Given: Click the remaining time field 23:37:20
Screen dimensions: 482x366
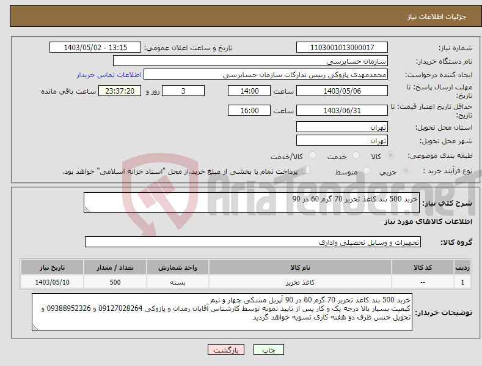Looking at the screenshot, I should pos(120,91).
